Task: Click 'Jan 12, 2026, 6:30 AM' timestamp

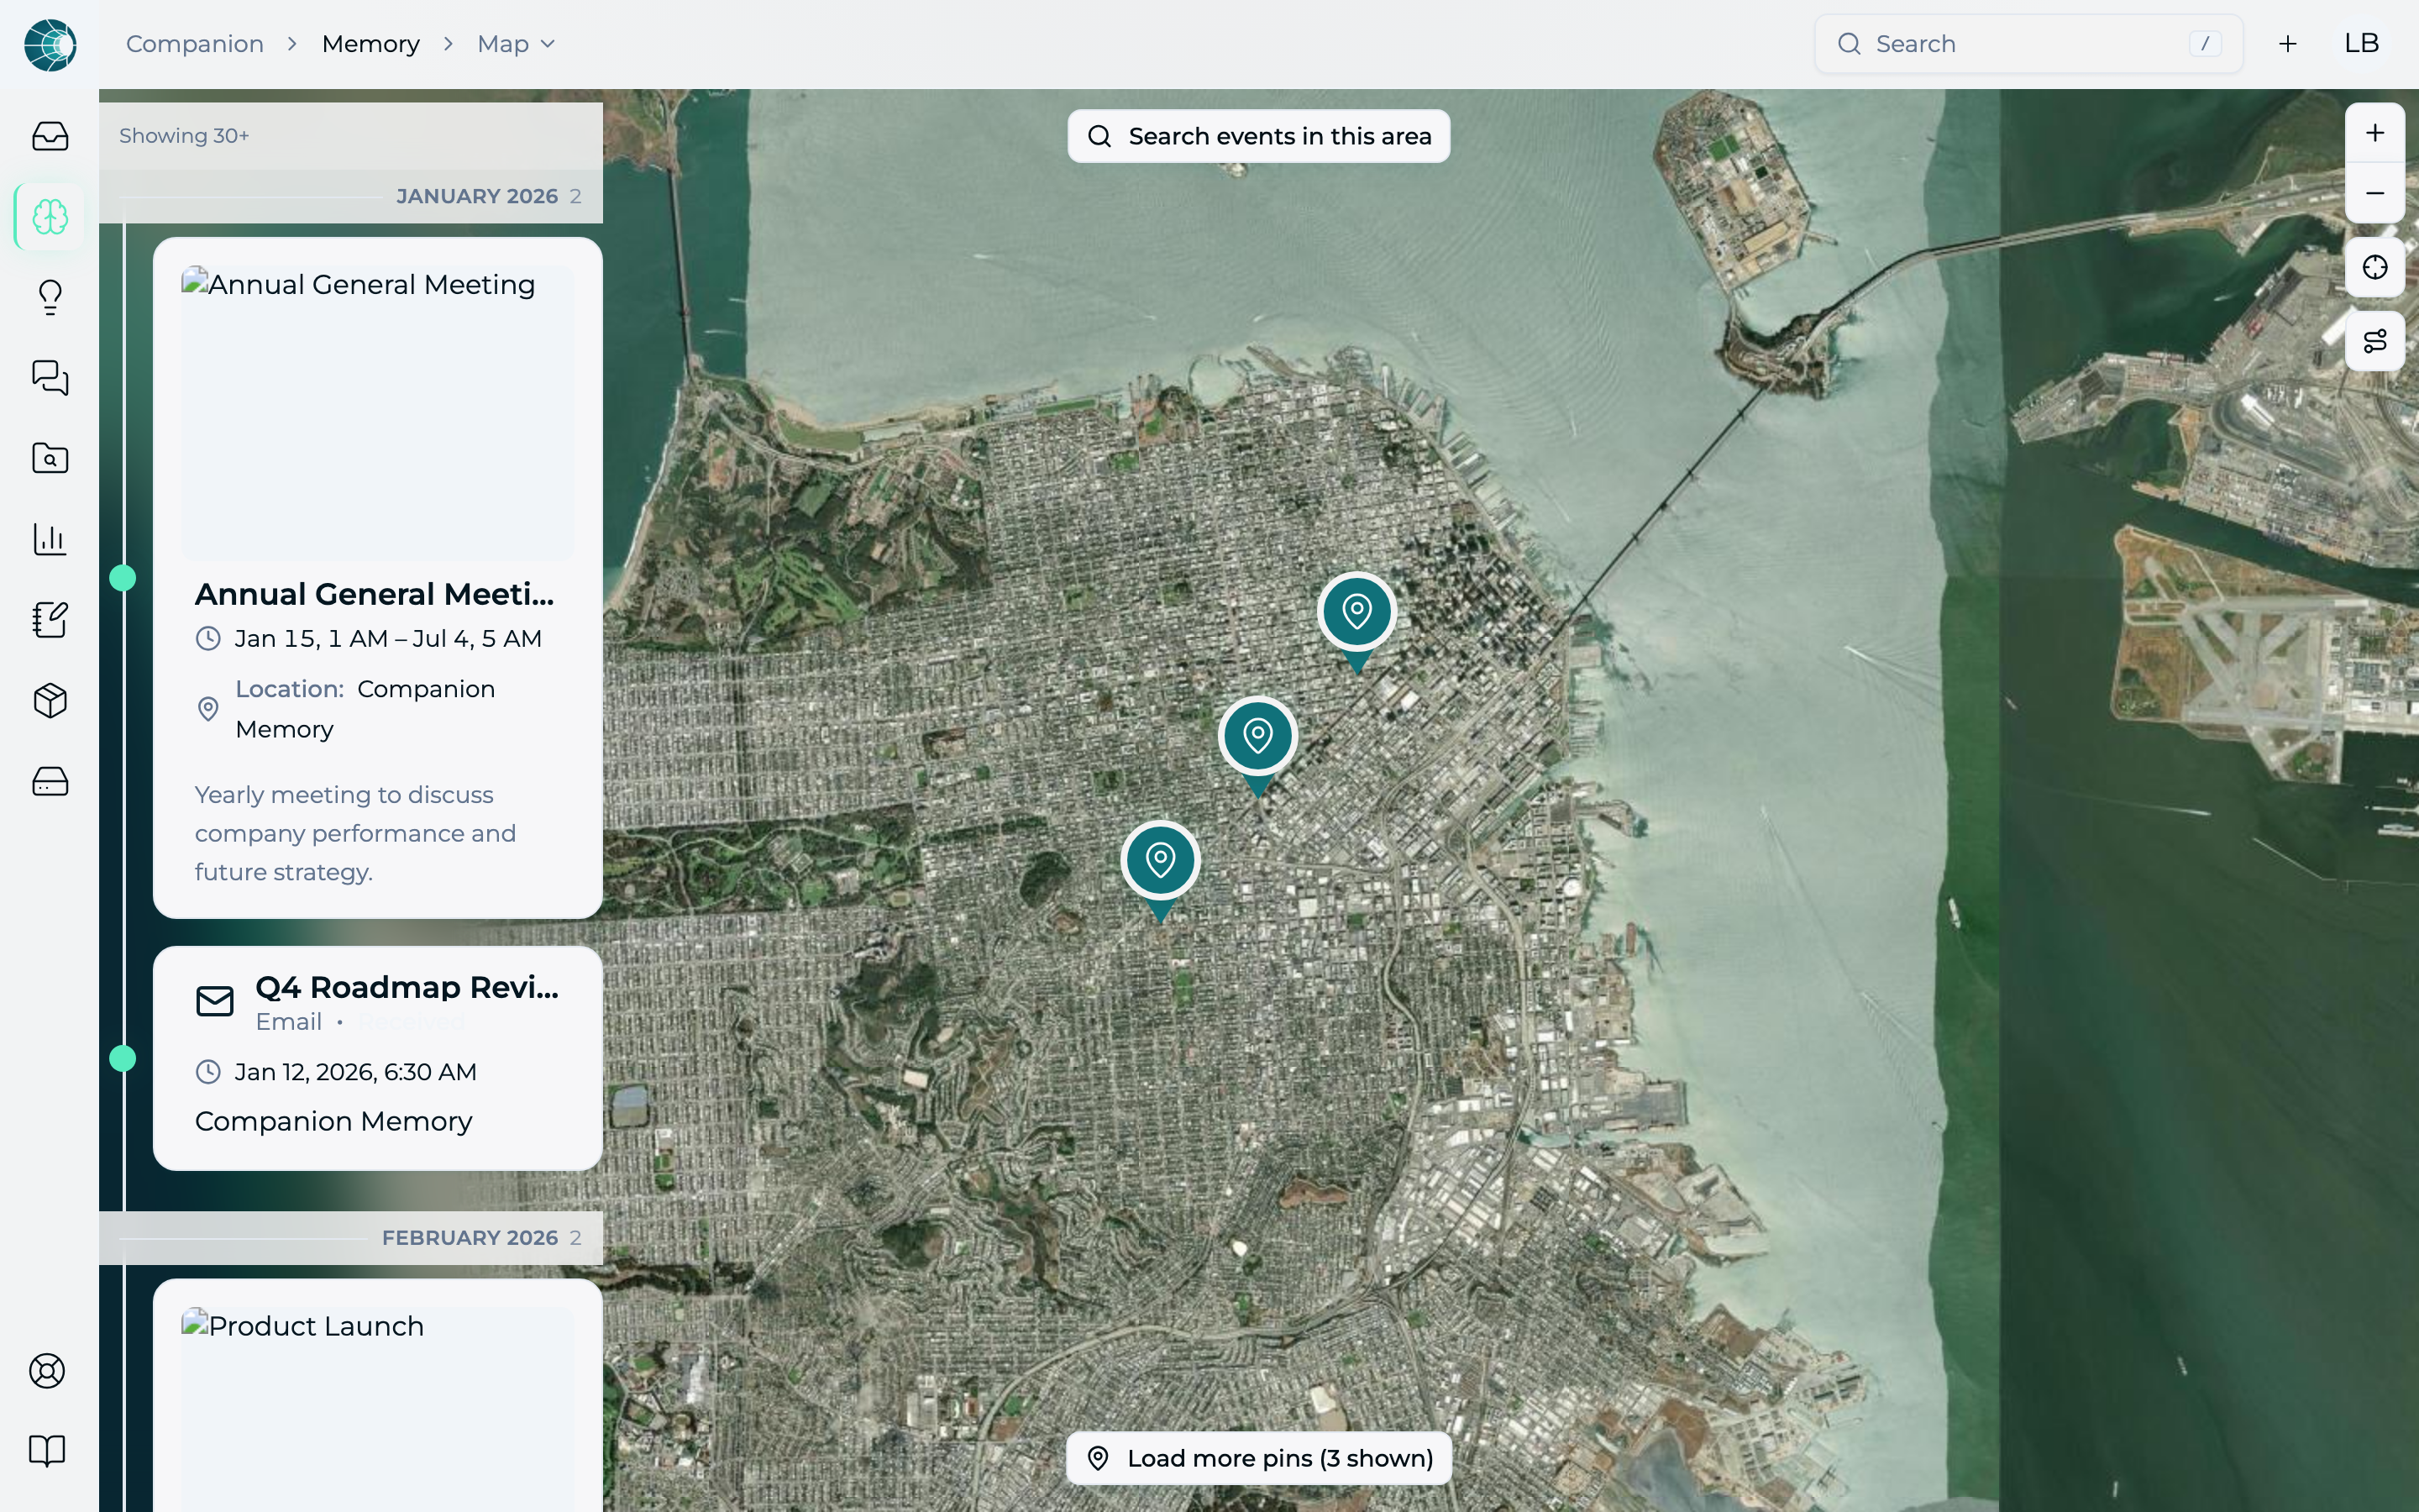Action: coord(354,1072)
